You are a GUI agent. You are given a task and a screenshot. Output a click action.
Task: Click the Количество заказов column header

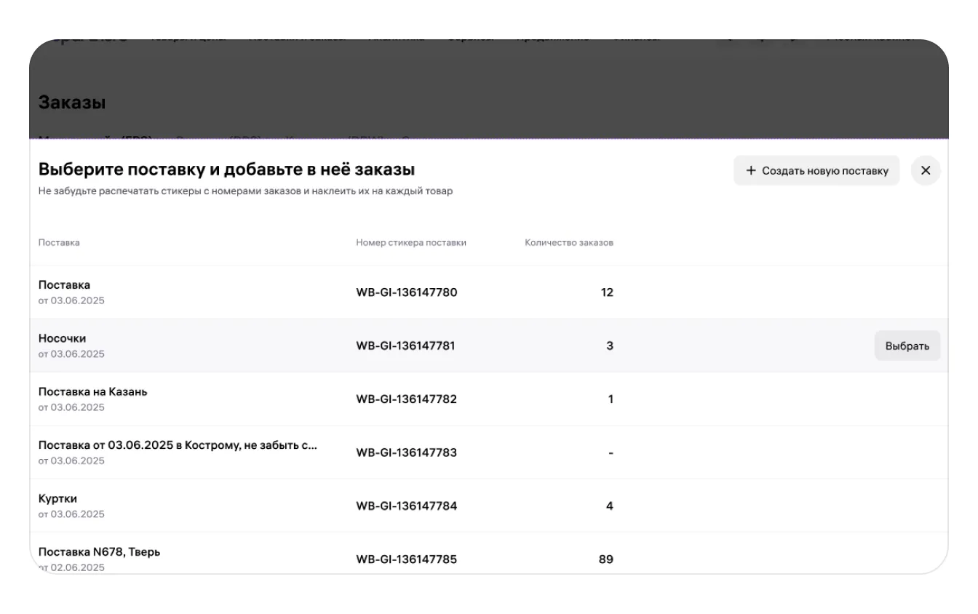point(569,243)
